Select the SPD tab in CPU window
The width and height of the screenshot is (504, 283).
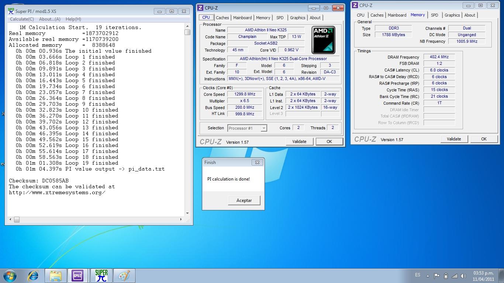click(280, 18)
